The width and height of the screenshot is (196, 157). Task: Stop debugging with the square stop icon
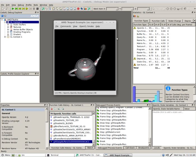[37, 9]
